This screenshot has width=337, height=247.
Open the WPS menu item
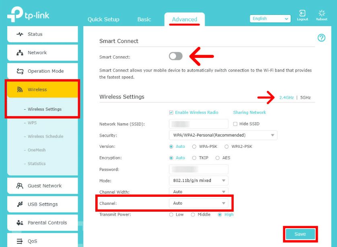click(x=32, y=122)
